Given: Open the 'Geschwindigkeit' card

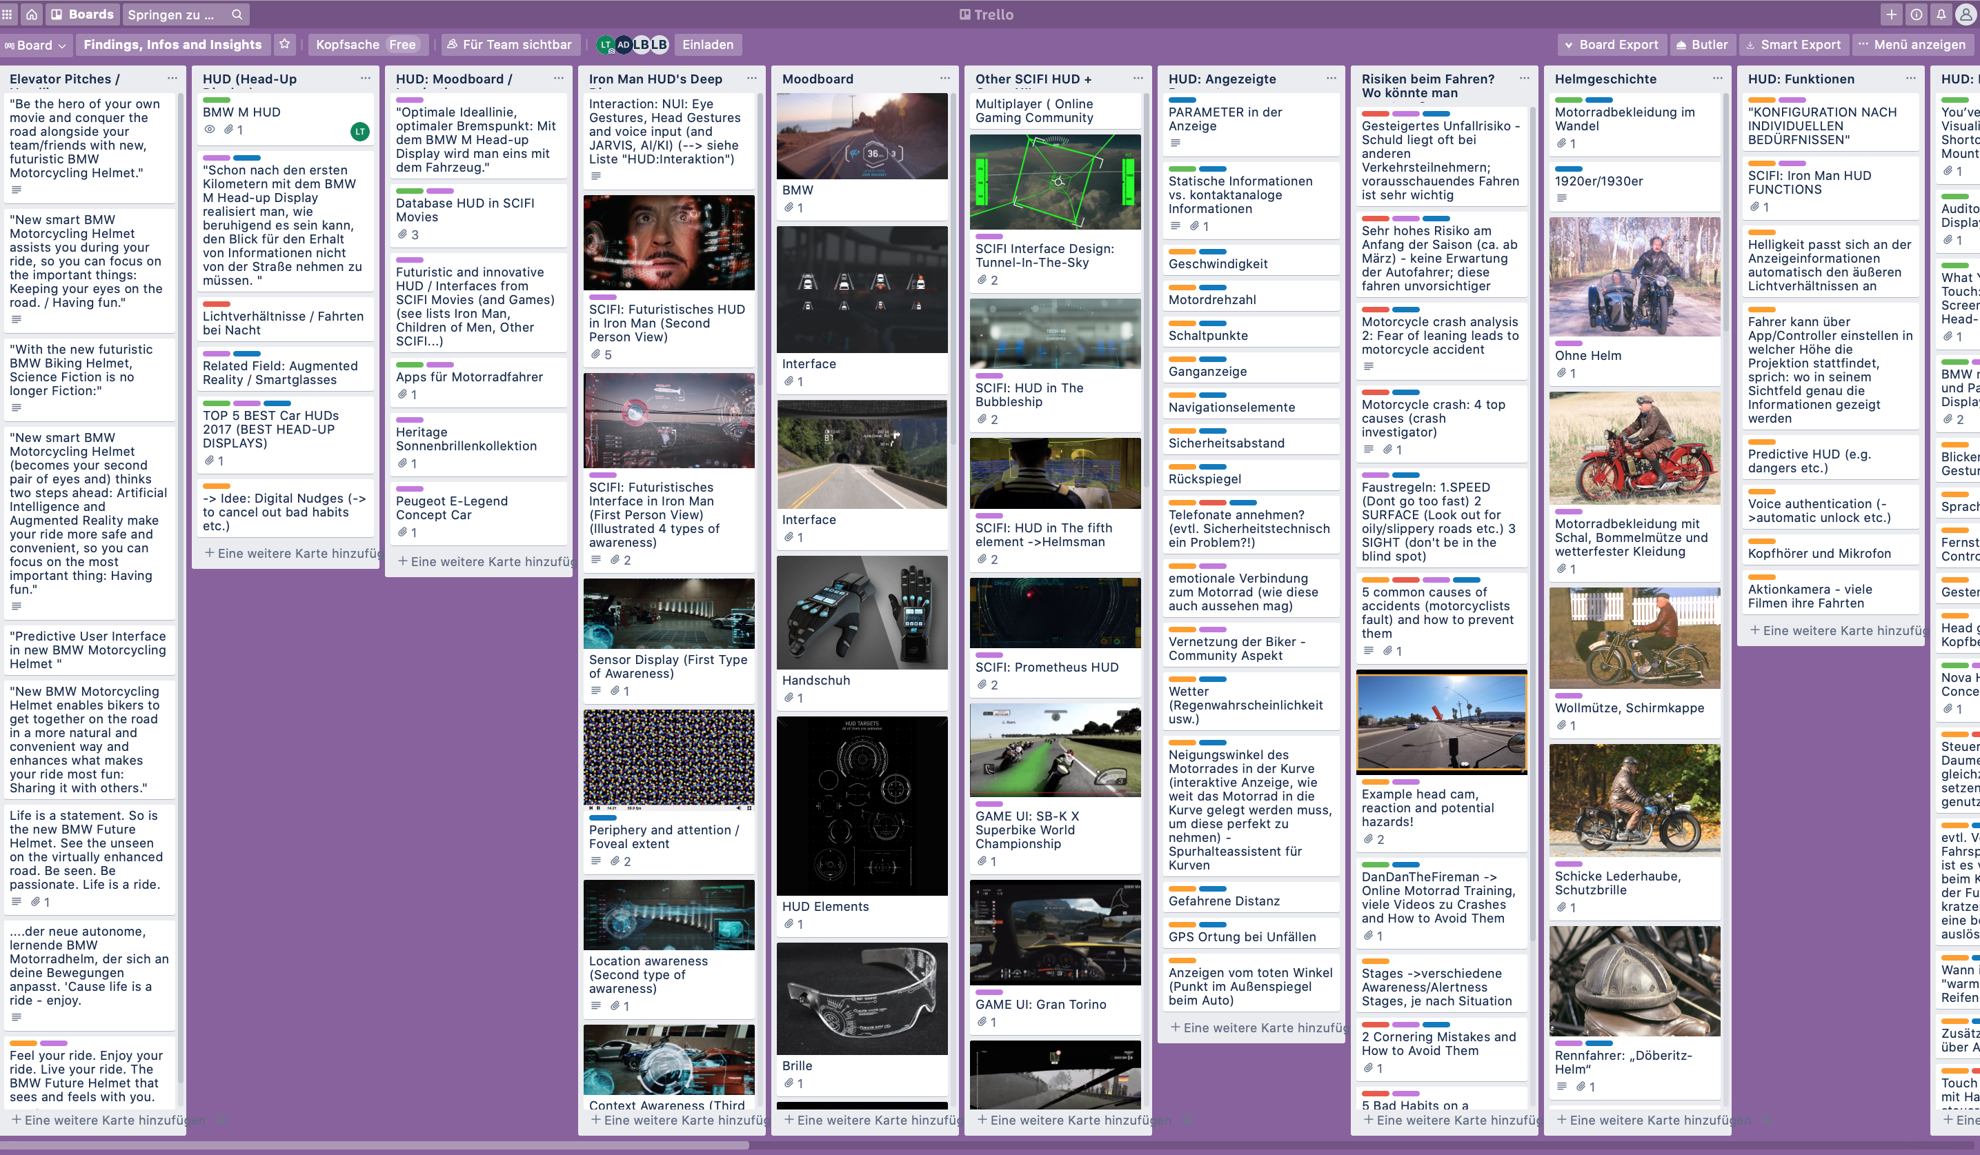Looking at the screenshot, I should [1251, 260].
